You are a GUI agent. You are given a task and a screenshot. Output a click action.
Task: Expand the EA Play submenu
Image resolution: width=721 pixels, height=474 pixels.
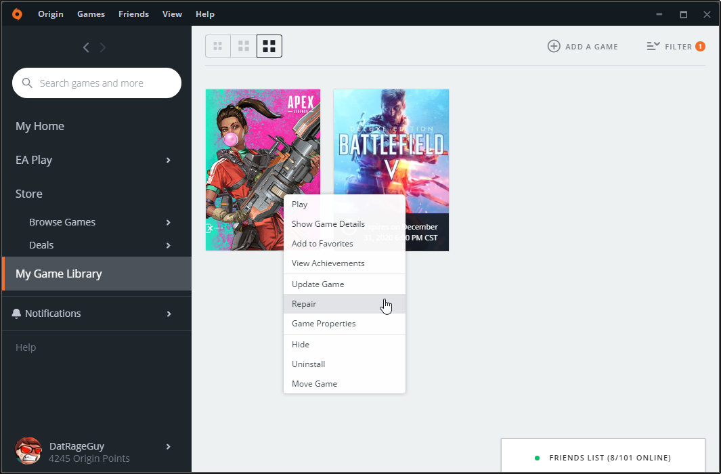[x=169, y=160]
